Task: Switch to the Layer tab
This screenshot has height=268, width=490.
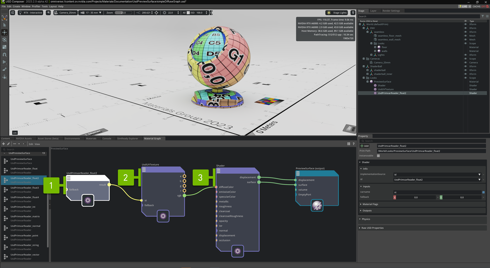Action: pyautogui.click(x=373, y=11)
